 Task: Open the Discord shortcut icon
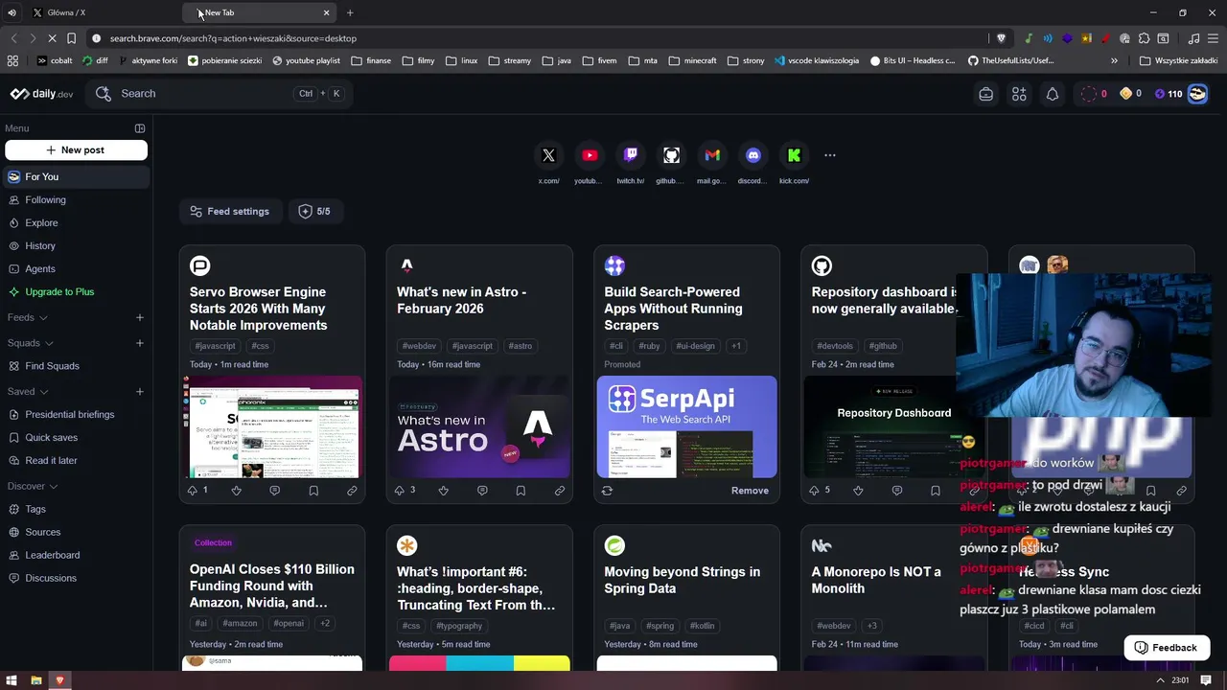coord(753,155)
